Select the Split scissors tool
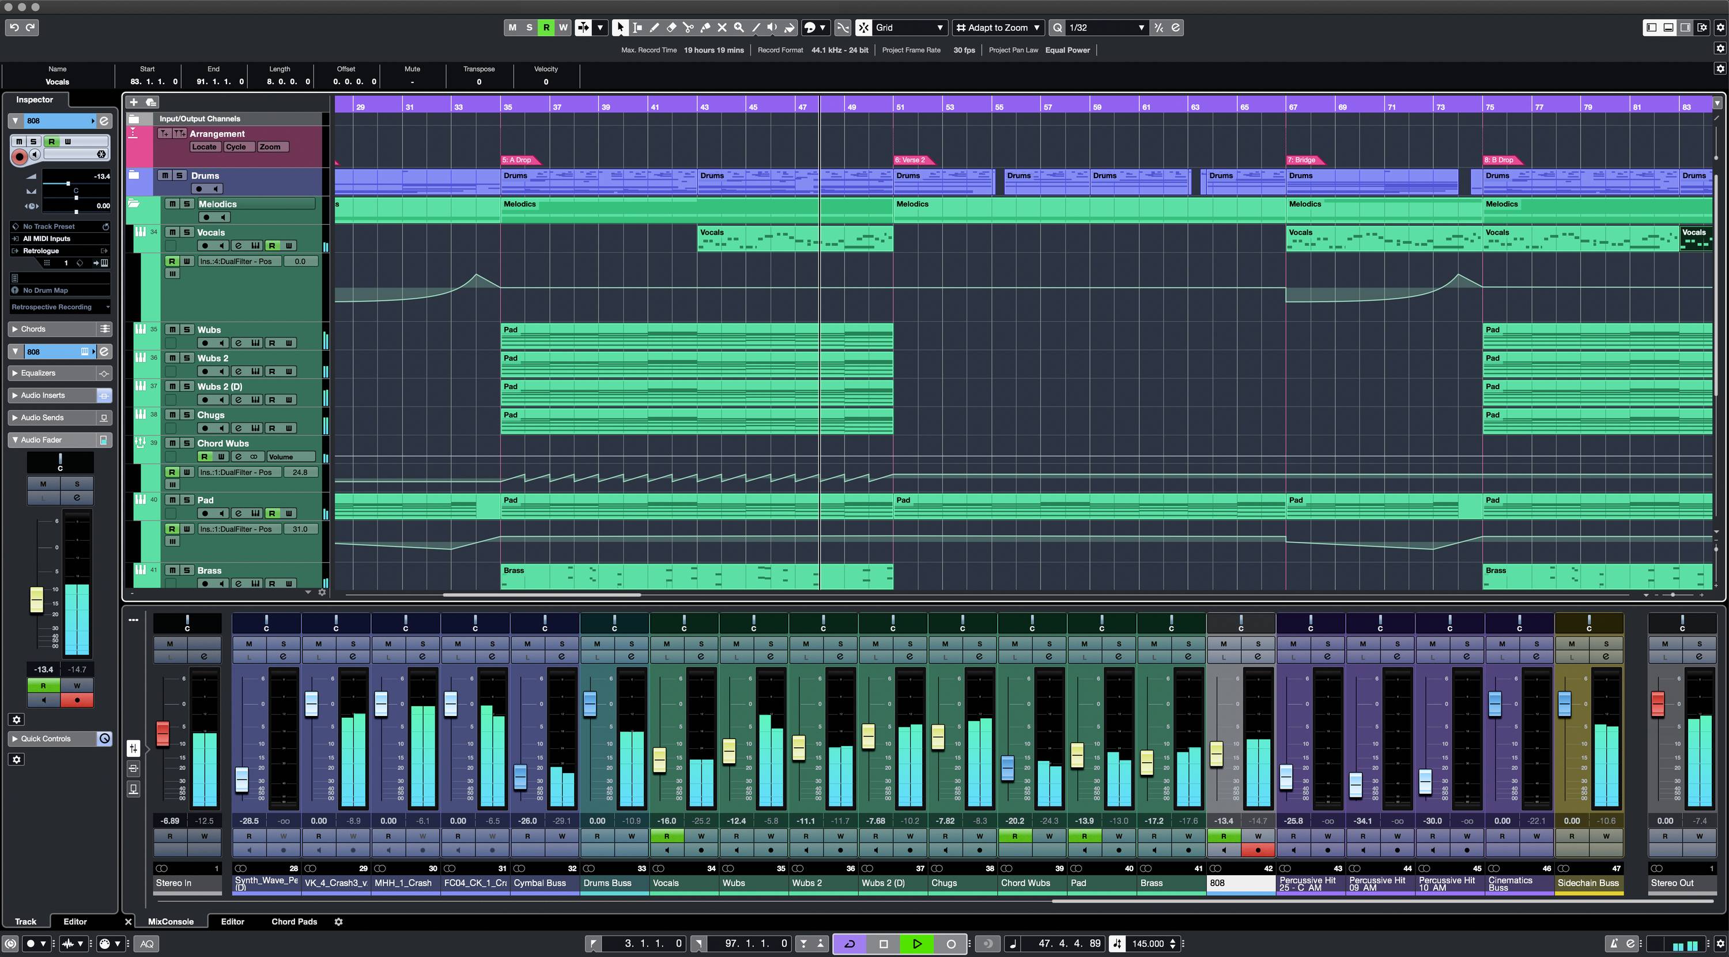This screenshot has height=957, width=1729. (688, 28)
